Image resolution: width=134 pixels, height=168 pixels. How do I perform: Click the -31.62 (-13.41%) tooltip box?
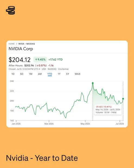pos(108,110)
